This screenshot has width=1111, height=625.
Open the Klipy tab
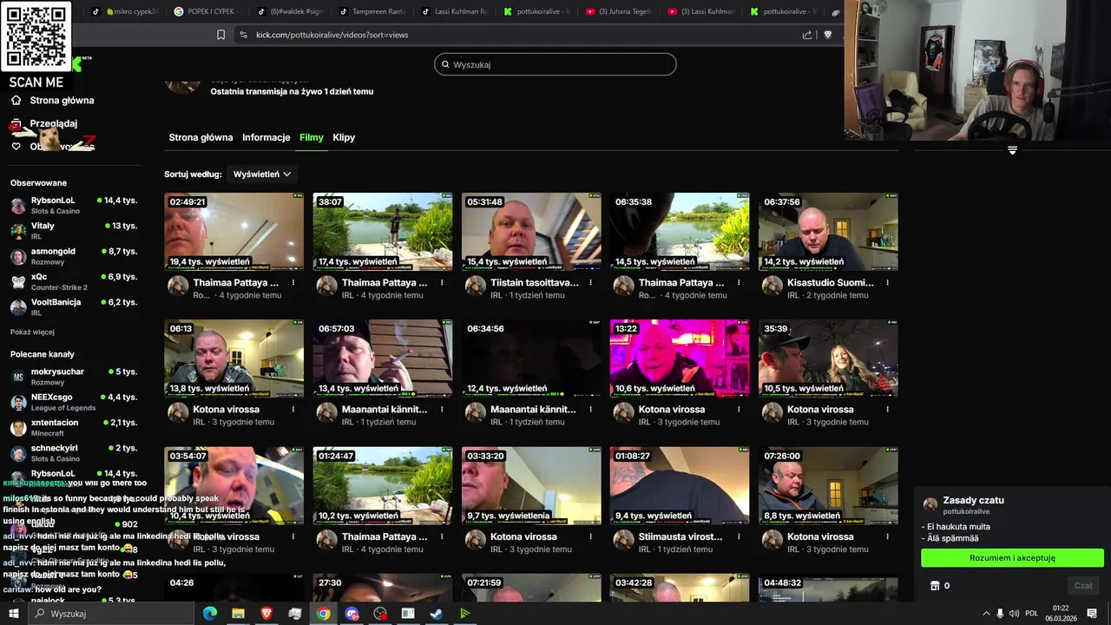coord(344,137)
